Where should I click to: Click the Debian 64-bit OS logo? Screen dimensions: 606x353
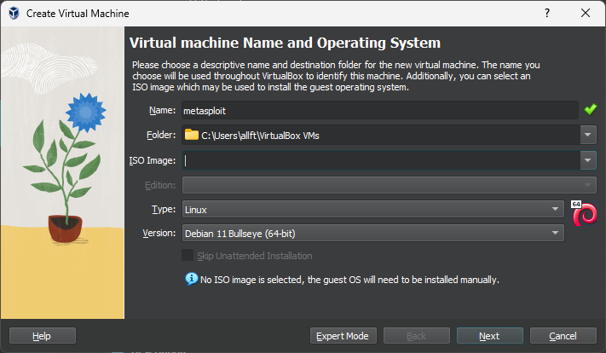click(x=584, y=213)
